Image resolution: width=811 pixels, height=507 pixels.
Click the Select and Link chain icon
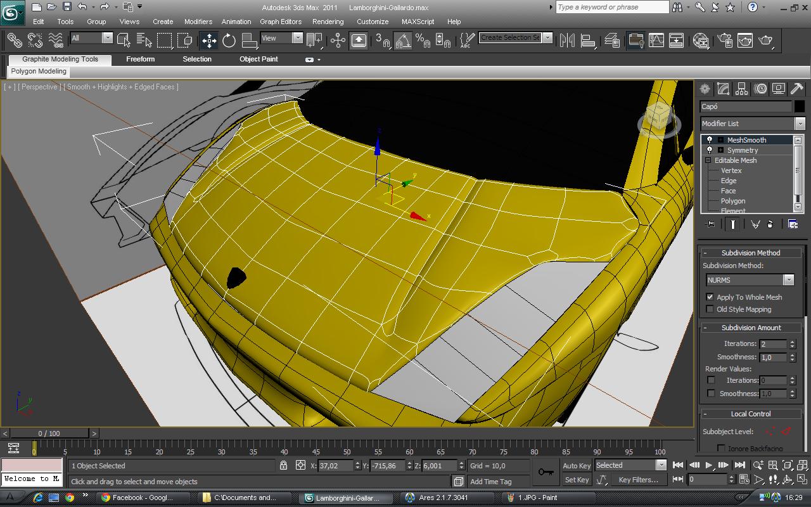[x=14, y=41]
